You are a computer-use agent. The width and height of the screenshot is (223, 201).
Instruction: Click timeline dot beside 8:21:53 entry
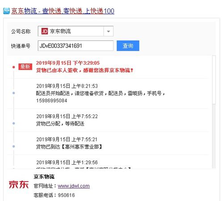[14, 93]
